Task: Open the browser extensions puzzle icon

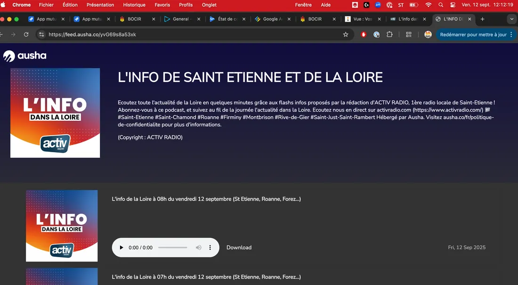Action: coord(390,34)
